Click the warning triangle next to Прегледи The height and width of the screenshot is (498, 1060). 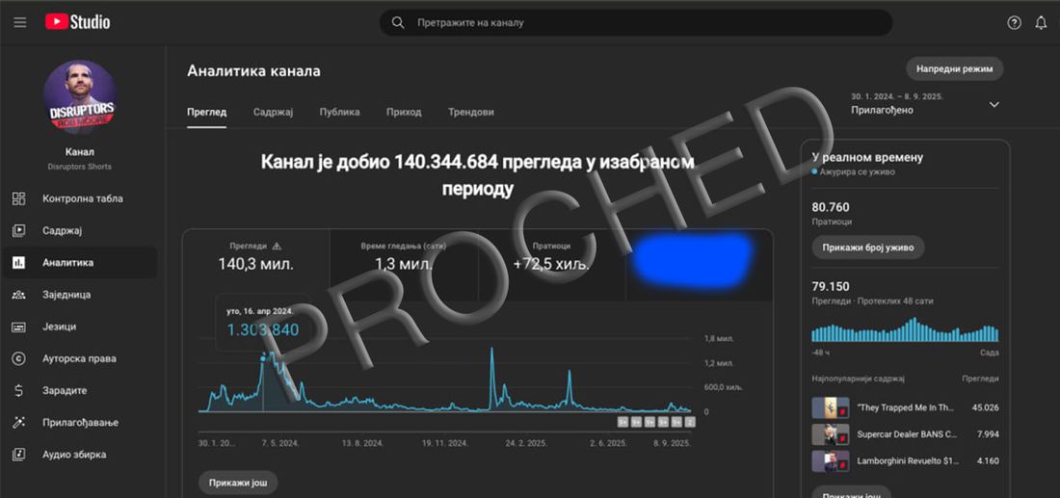pos(276,246)
